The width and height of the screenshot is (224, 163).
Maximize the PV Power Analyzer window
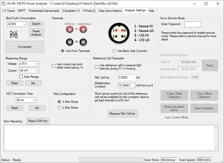(206, 4)
